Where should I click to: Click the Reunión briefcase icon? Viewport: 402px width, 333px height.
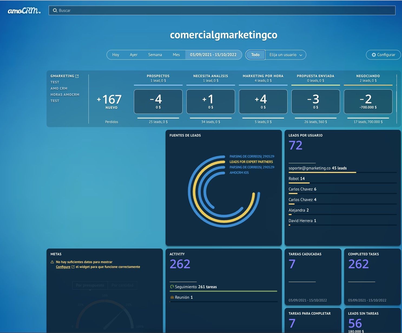172,297
